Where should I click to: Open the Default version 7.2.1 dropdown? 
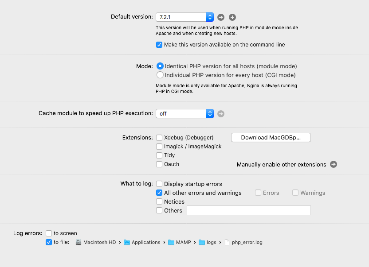tap(184, 17)
